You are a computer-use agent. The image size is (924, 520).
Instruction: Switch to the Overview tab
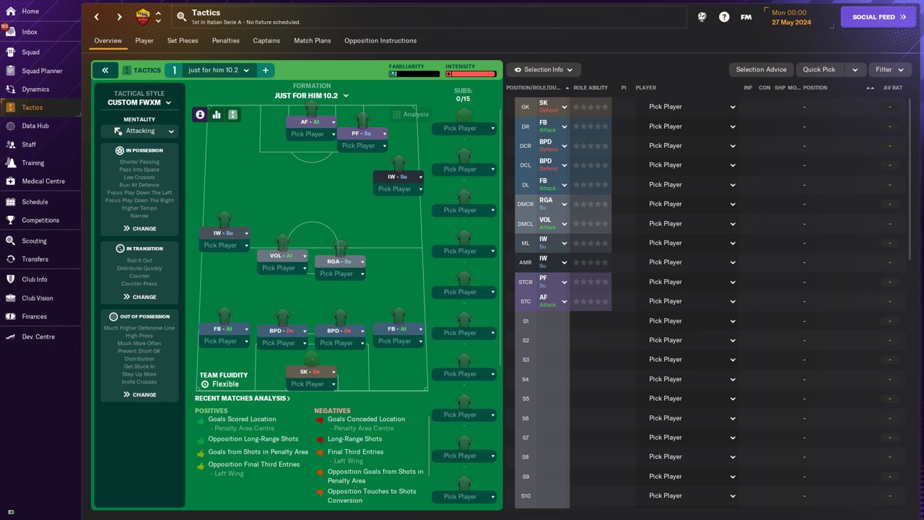pos(108,40)
